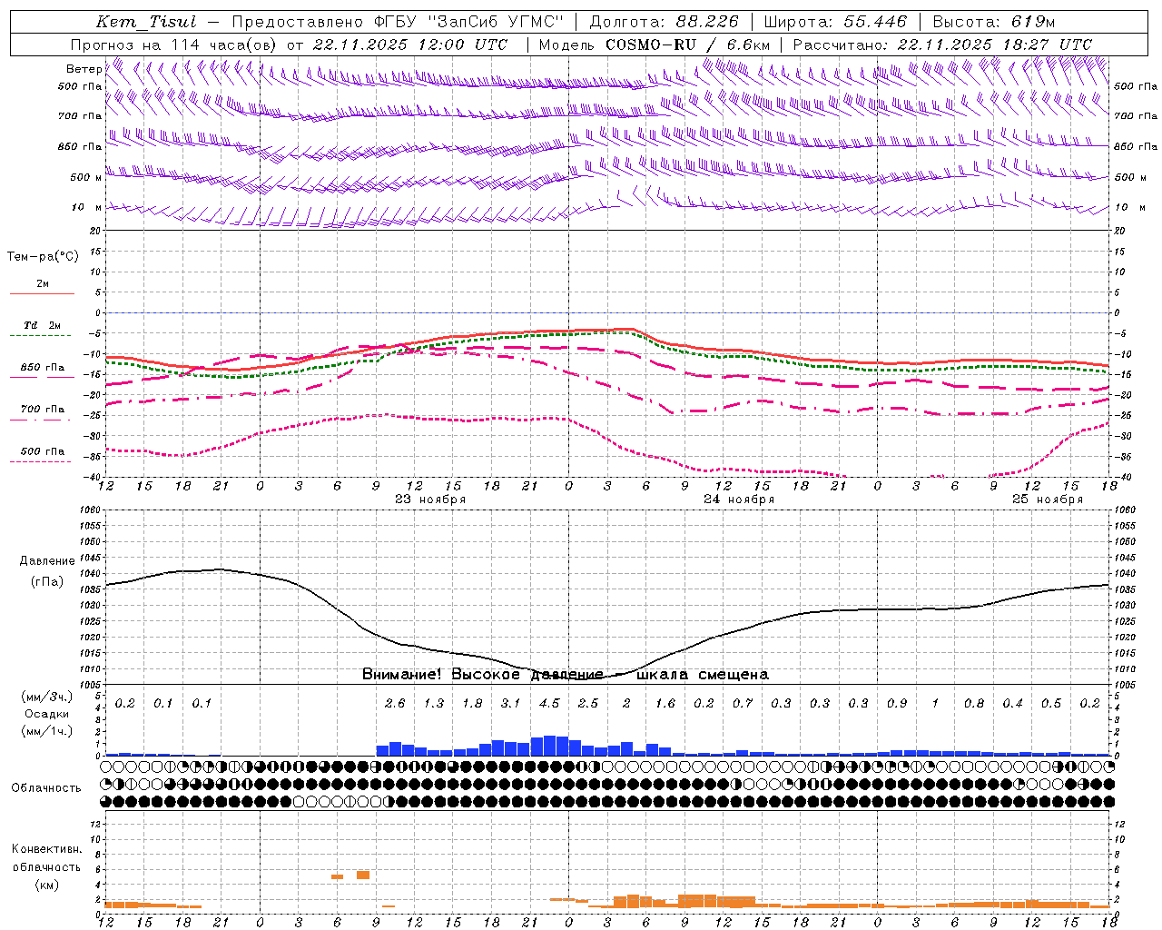The width and height of the screenshot is (1162, 930).
Task: Click the '24 ноября' date label
Action: [739, 500]
